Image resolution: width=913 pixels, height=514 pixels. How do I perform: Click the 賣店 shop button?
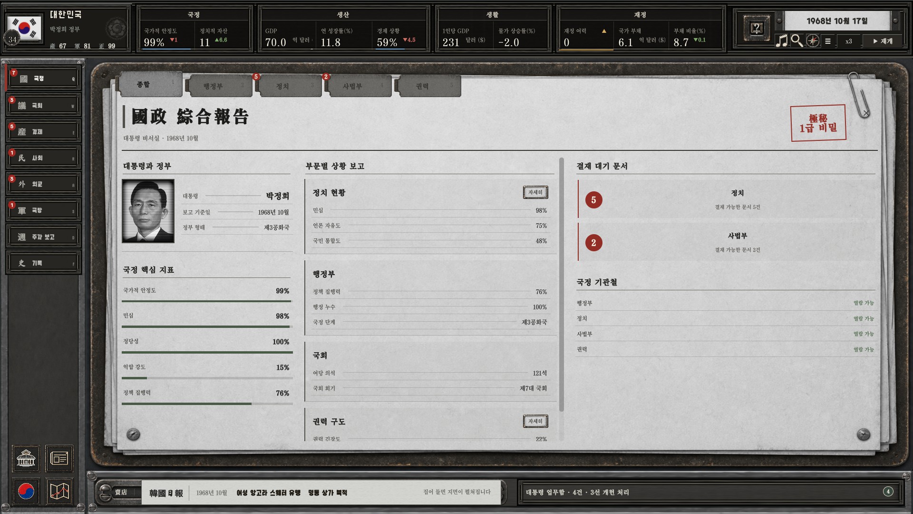click(121, 492)
